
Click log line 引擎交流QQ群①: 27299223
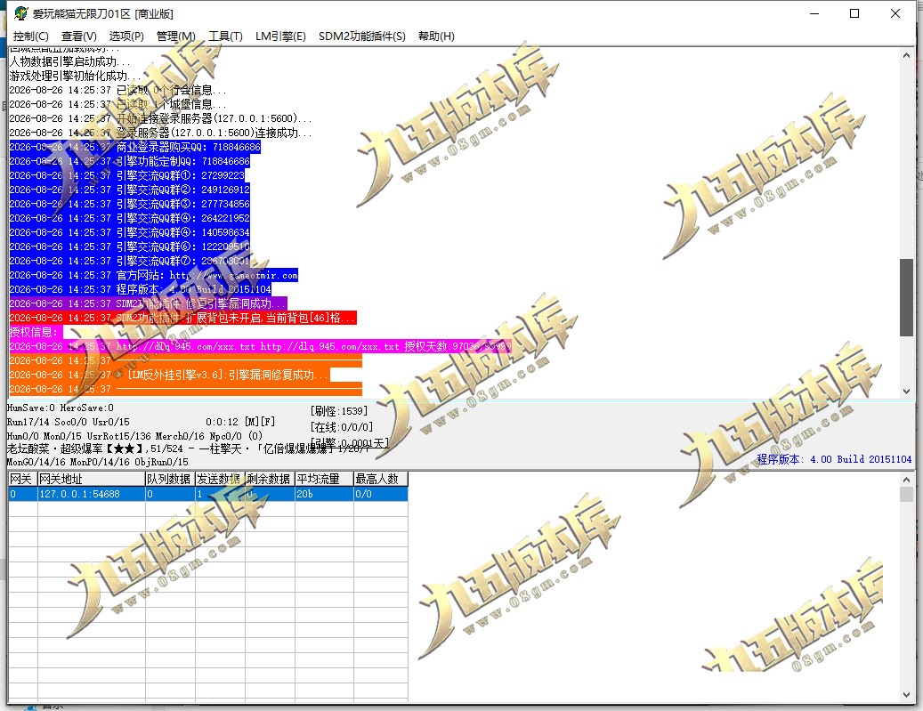126,175
